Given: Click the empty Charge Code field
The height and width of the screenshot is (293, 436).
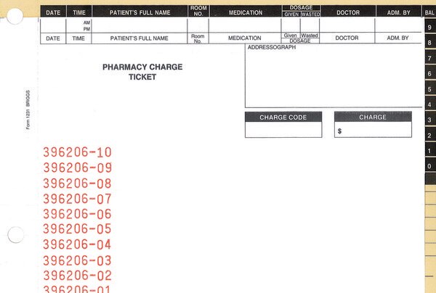Looking at the screenshot, I should [283, 130].
